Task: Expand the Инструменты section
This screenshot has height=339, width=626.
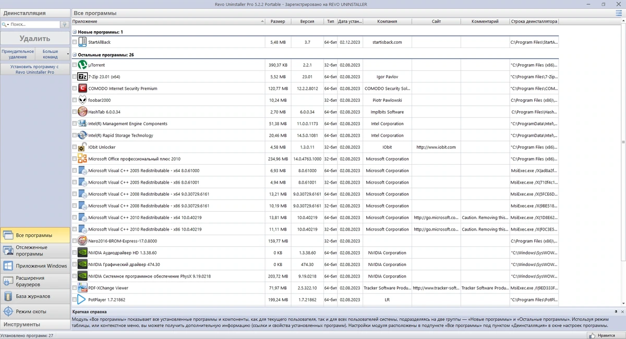Action: (35, 324)
